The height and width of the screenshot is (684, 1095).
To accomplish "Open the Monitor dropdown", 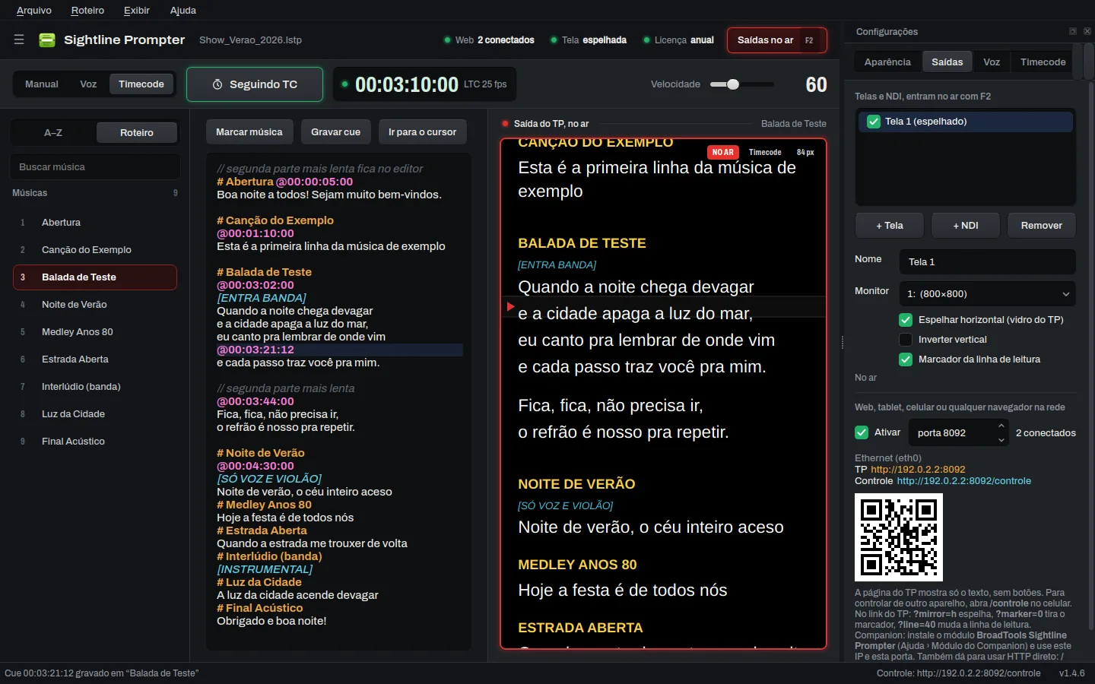I will coord(988,294).
